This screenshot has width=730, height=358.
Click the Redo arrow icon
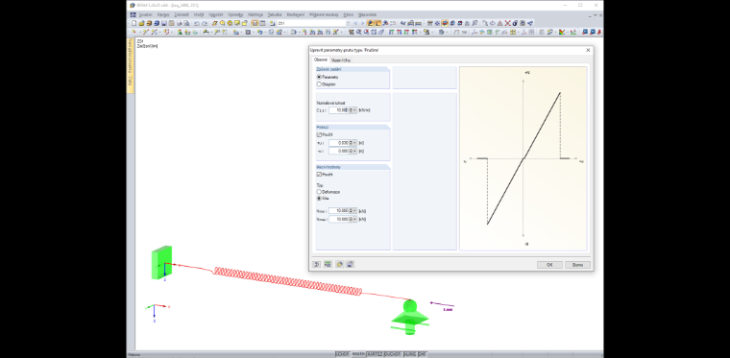point(204,23)
